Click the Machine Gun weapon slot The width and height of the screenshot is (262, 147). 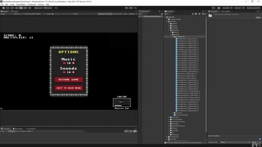pos(122,102)
